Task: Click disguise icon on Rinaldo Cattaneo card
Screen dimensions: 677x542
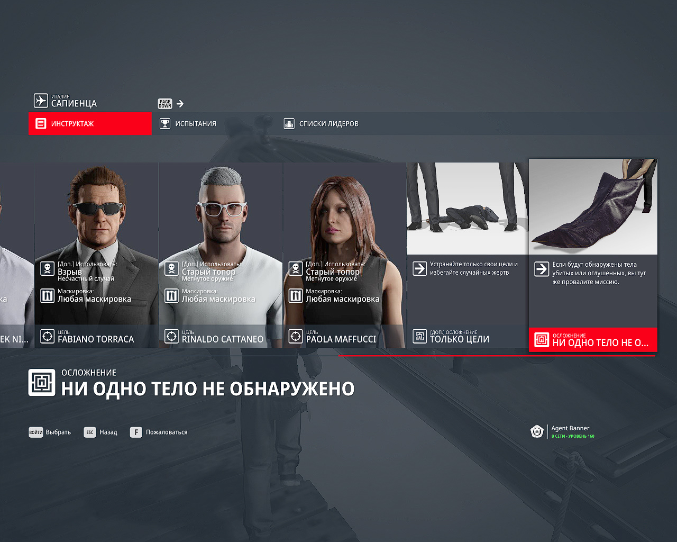Action: click(x=171, y=295)
